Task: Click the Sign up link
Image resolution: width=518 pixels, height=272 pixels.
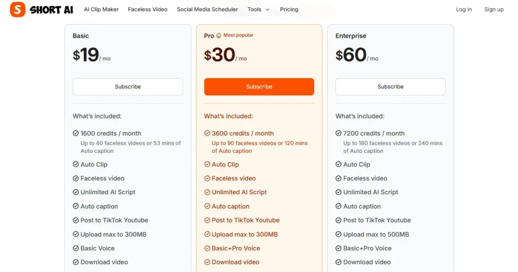Action: [494, 10]
